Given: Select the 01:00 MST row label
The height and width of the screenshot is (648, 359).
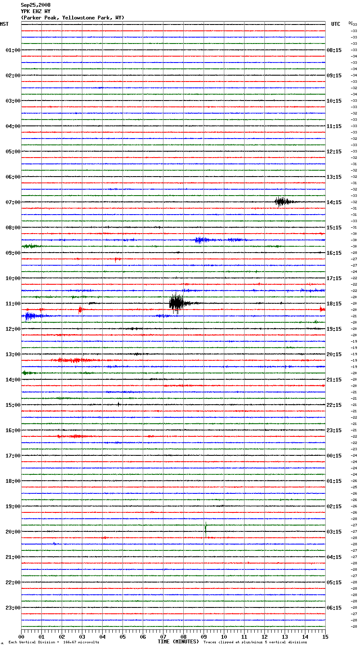Looking at the screenshot, I should coord(13,50).
